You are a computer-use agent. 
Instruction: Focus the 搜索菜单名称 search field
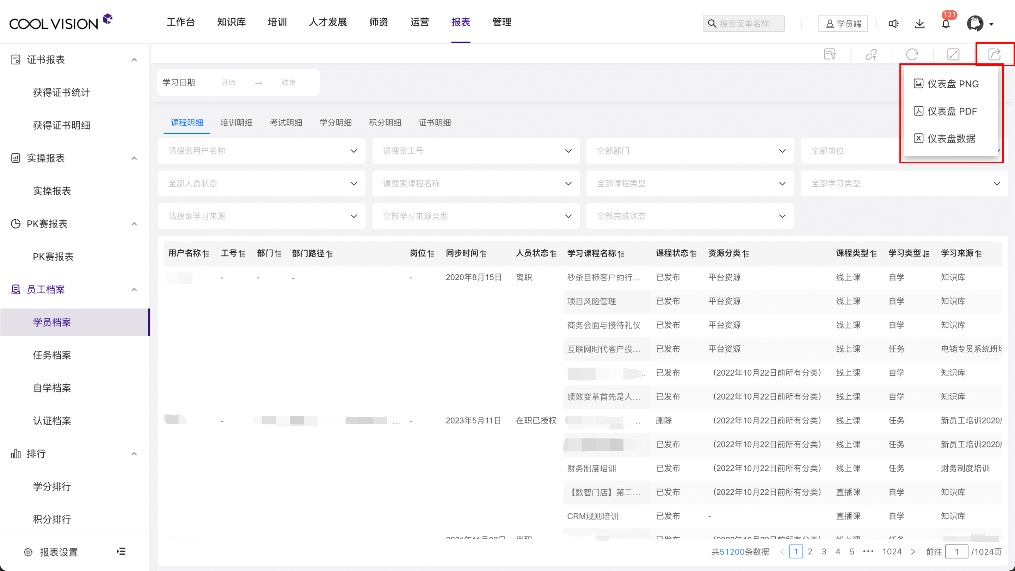pyautogui.click(x=744, y=24)
